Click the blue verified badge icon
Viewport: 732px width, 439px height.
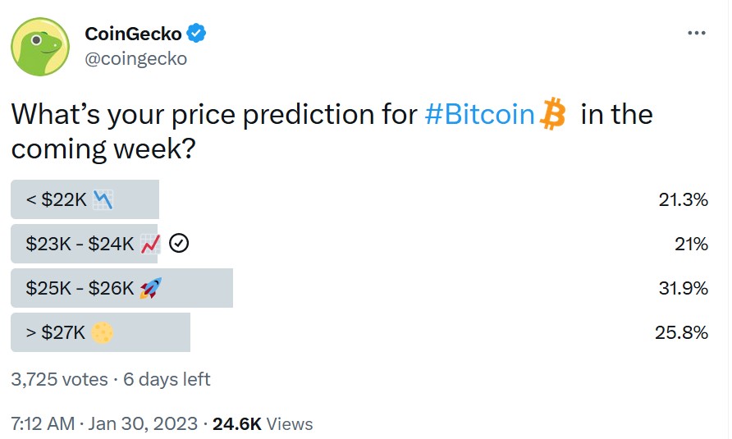pyautogui.click(x=196, y=33)
